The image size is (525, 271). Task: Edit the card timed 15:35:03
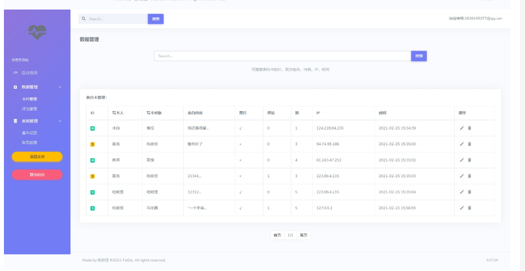pos(462,176)
